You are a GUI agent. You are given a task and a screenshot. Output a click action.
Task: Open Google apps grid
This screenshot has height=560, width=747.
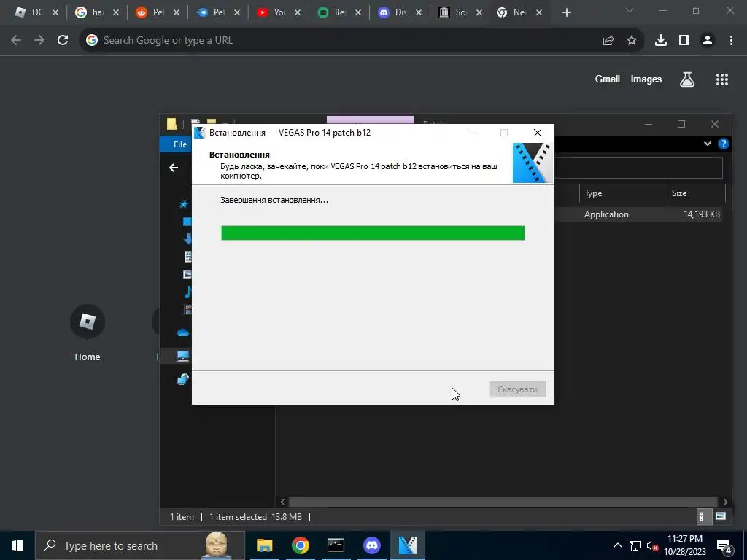click(722, 79)
